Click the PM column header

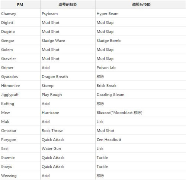click(20, 4)
